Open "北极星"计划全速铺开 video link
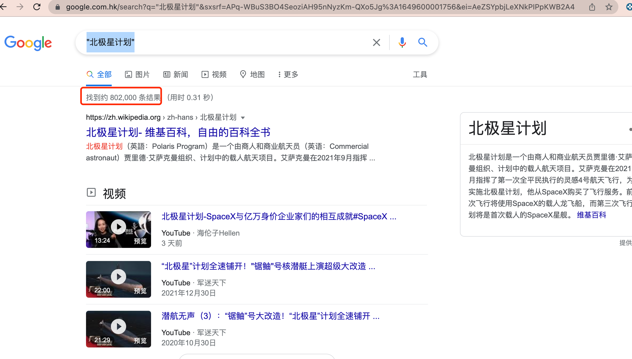632x359 pixels. tap(268, 266)
